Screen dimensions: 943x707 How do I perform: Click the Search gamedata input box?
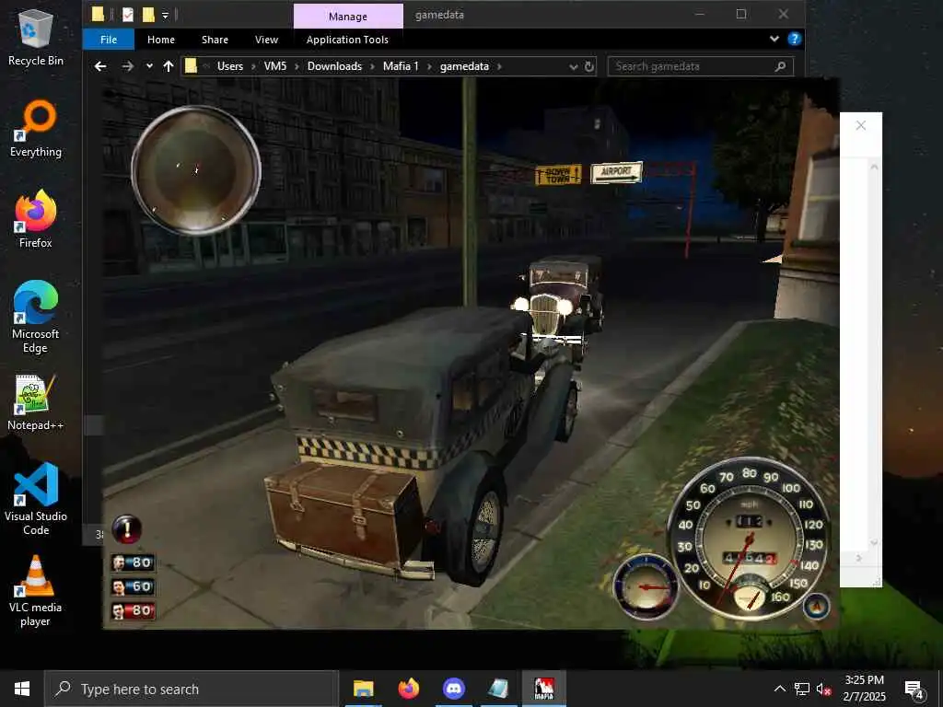tap(700, 66)
